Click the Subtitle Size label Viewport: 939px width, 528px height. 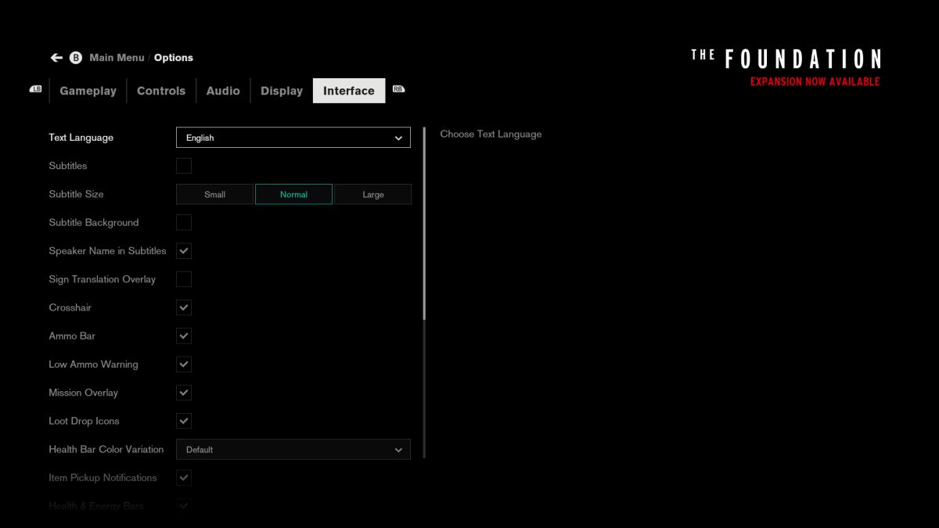[76, 194]
